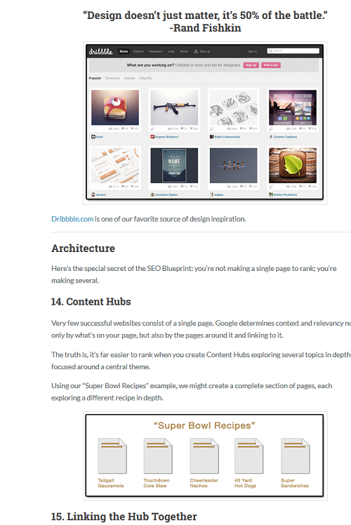The height and width of the screenshot is (525, 351).
Task: Click Eddie Lobanovskiy's avatar icon
Action: [212, 137]
